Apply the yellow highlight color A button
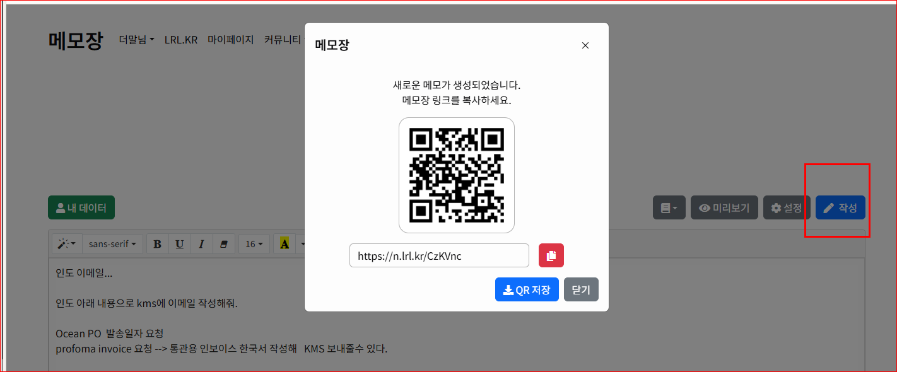The width and height of the screenshot is (897, 372). pyautogui.click(x=284, y=244)
